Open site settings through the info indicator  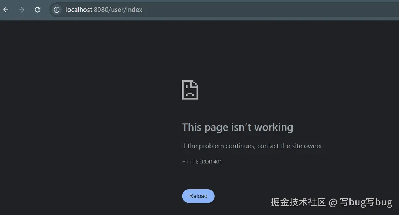[x=56, y=10]
